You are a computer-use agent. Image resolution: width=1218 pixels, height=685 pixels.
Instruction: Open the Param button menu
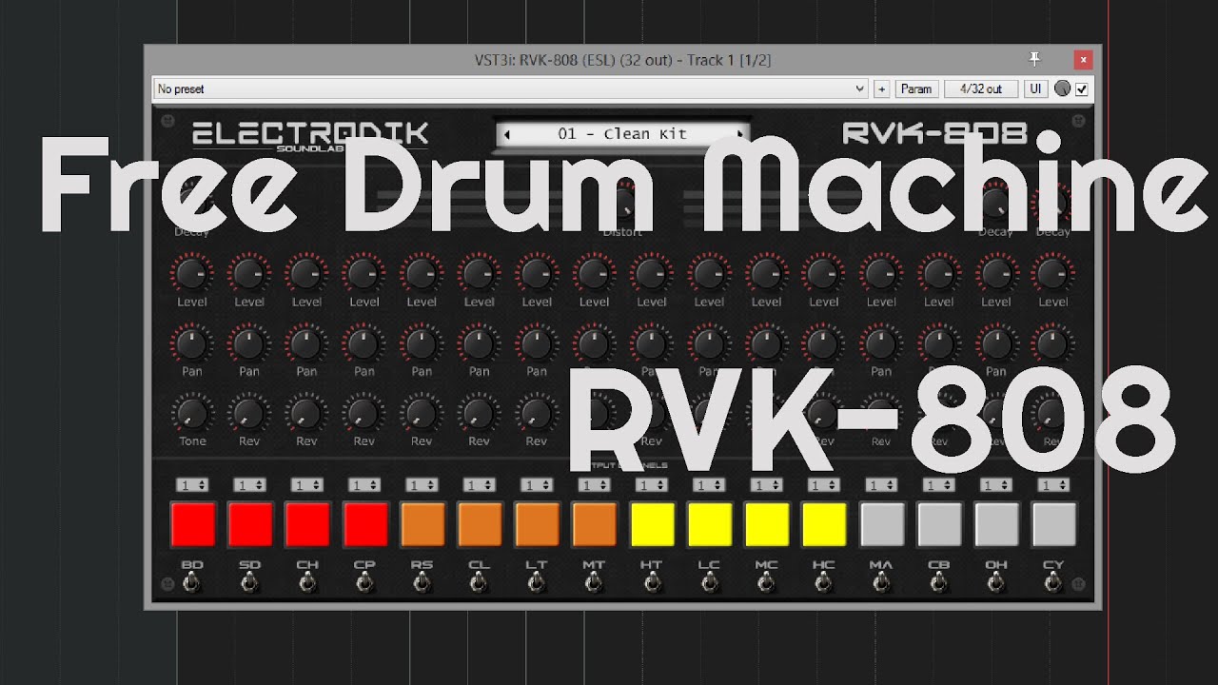(x=916, y=88)
